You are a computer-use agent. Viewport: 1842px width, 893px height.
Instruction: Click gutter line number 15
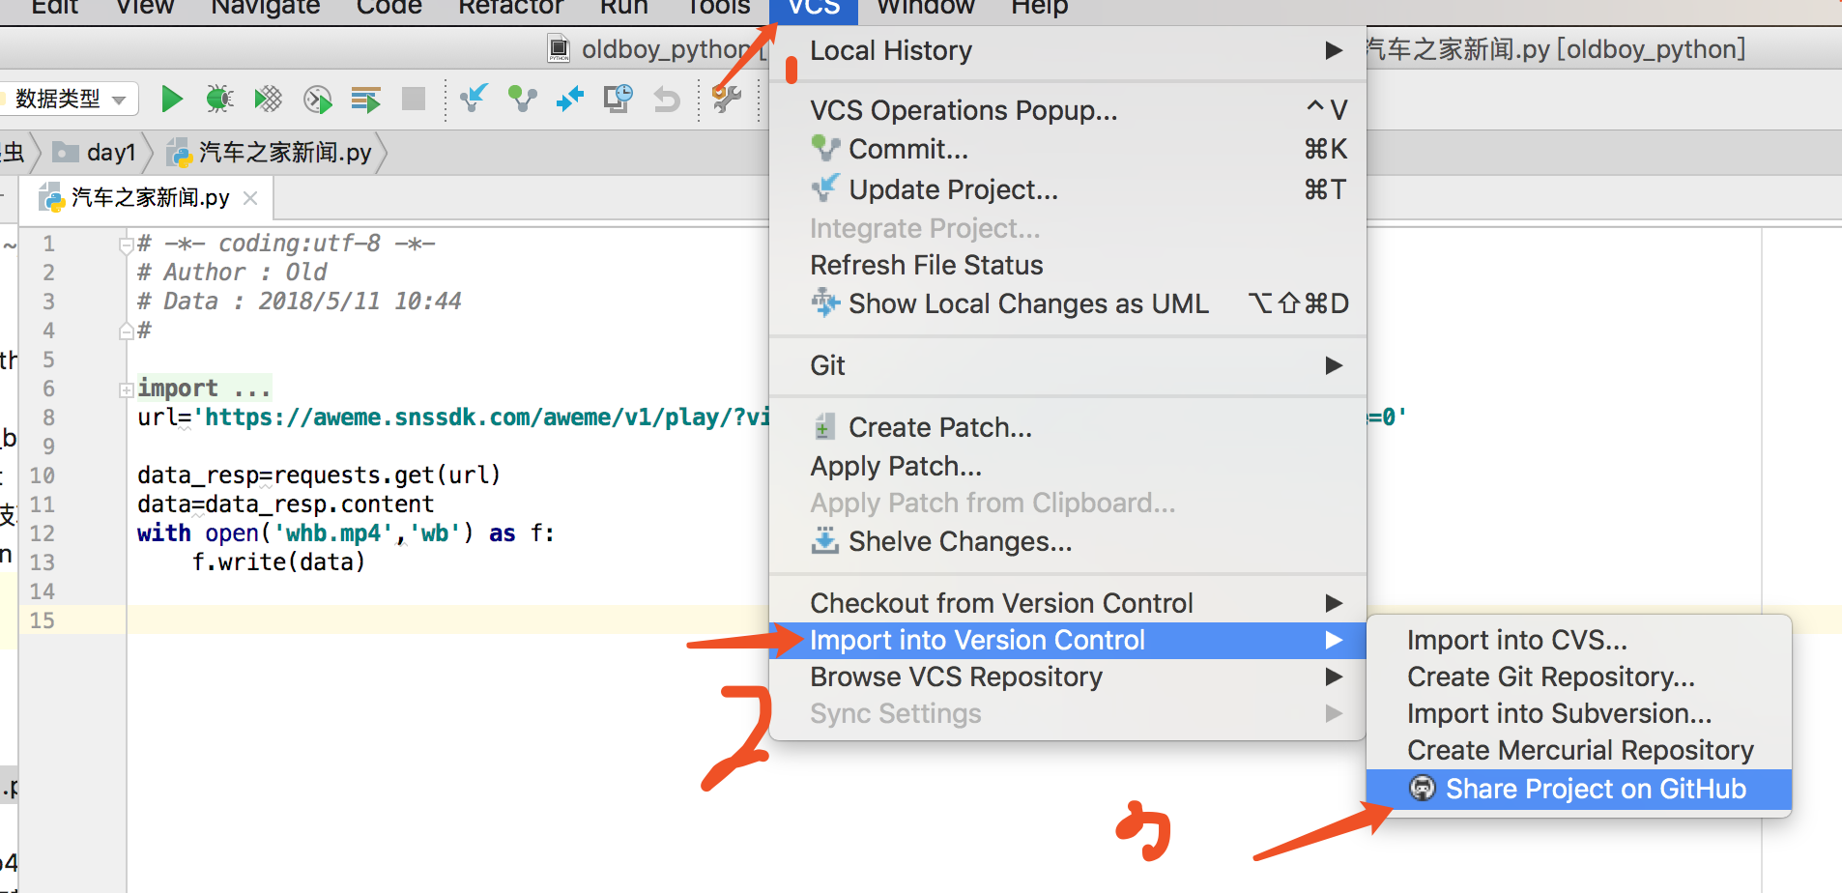[x=43, y=620]
